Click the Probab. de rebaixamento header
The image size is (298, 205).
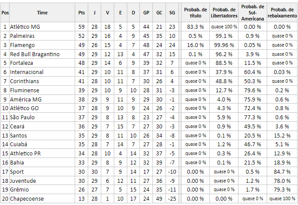(x=282, y=13)
